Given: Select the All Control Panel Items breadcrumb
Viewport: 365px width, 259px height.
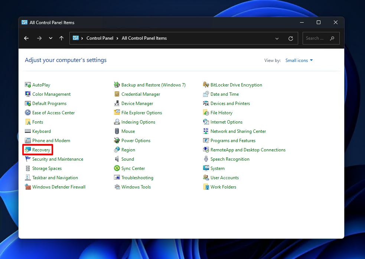Looking at the screenshot, I should tap(144, 38).
